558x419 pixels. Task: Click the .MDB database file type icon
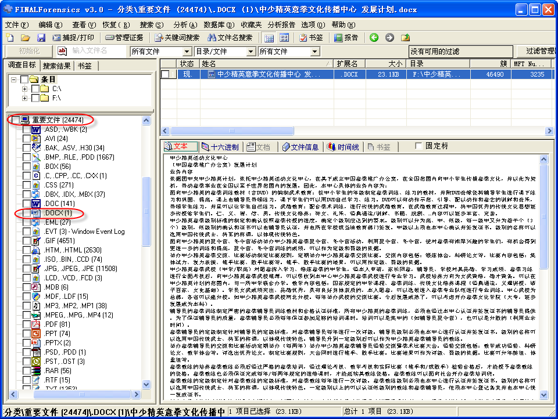36,287
